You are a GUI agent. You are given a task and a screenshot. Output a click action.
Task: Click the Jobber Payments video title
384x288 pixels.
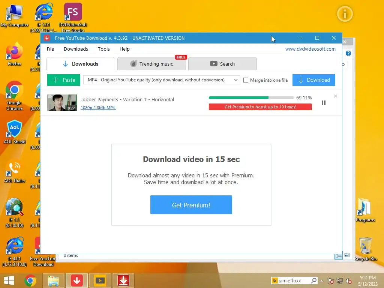(127, 100)
